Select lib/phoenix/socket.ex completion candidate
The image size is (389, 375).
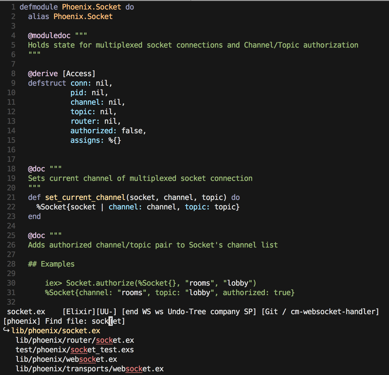[x=56, y=331]
